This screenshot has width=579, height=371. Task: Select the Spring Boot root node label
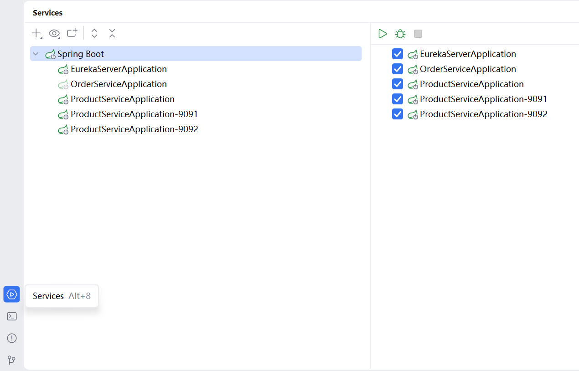(x=81, y=54)
